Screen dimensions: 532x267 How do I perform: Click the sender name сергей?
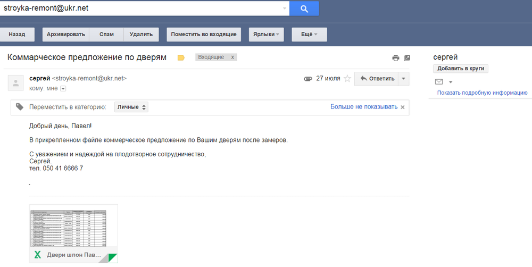pyautogui.click(x=40, y=78)
